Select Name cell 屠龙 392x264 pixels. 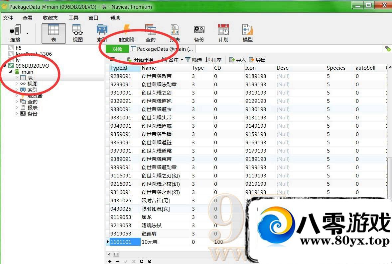(166, 217)
